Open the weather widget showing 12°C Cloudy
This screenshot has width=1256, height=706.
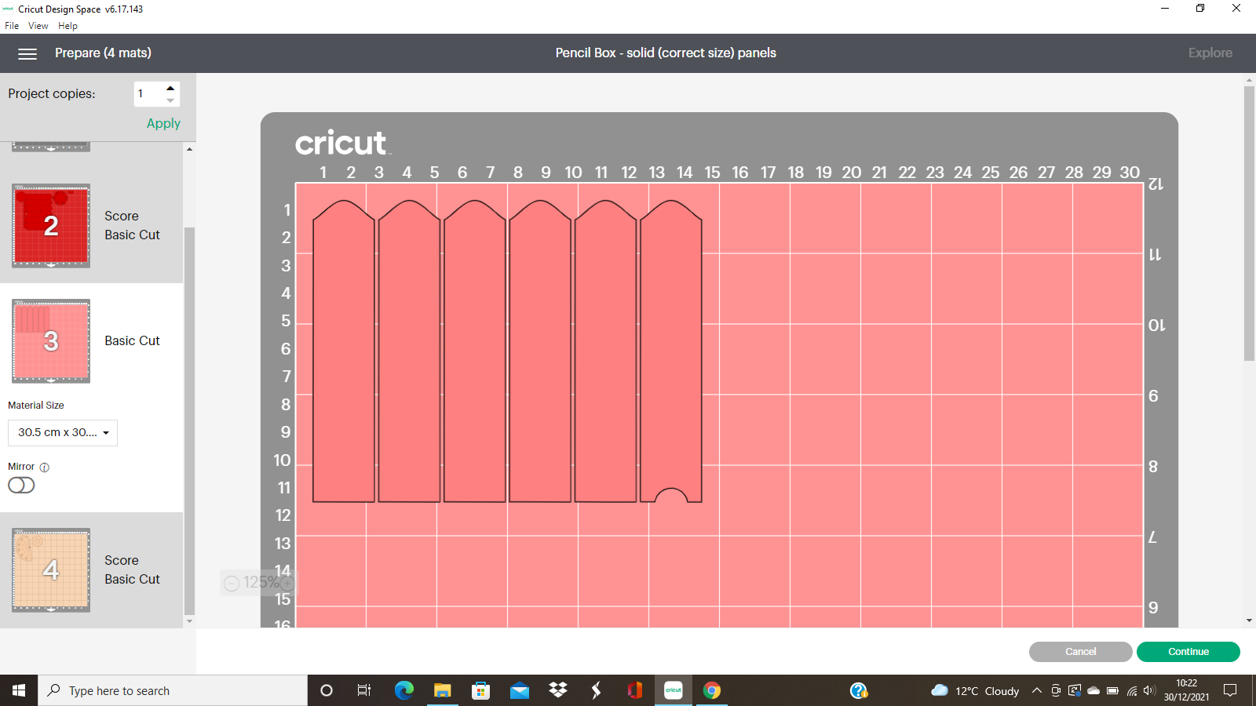coord(974,690)
